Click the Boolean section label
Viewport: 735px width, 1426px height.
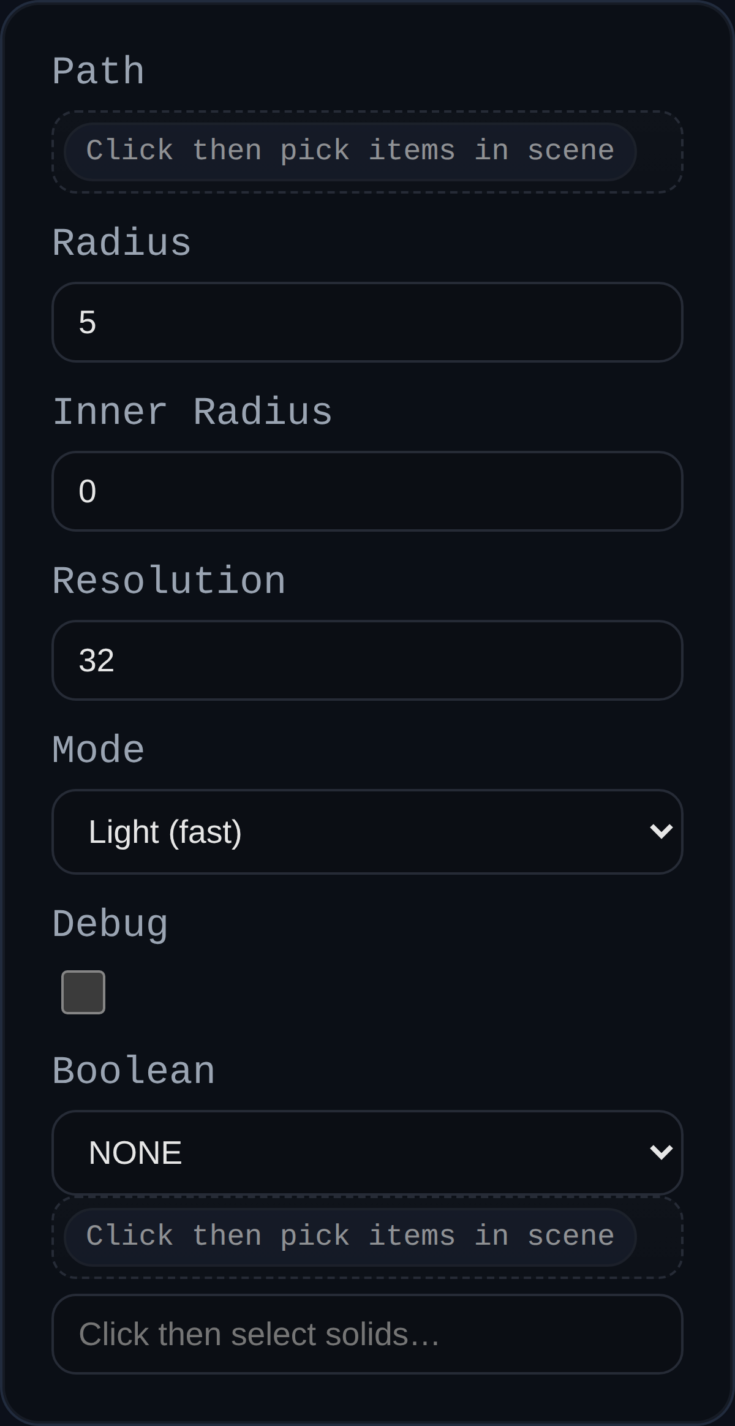[134, 1068]
